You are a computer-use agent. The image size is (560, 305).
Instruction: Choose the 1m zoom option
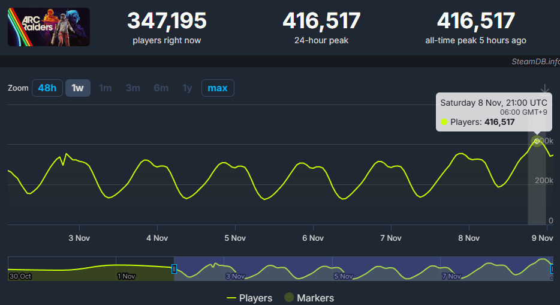coord(105,88)
